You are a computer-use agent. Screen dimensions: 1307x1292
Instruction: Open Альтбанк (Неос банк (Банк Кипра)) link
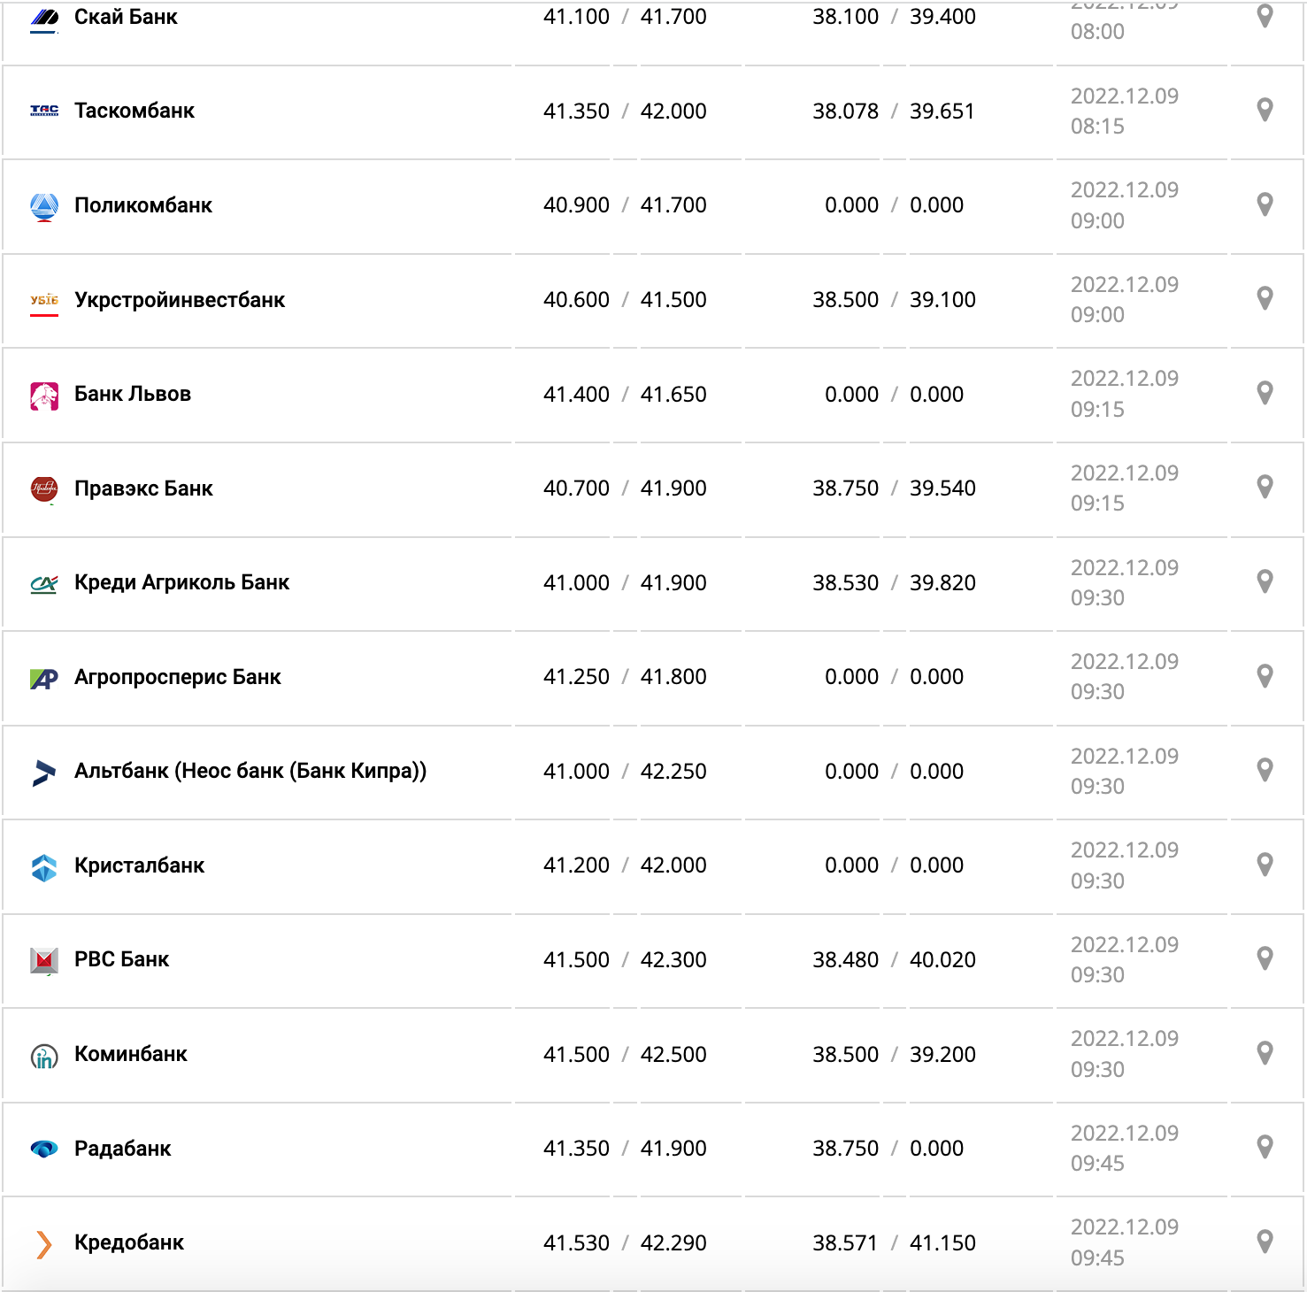250,771
